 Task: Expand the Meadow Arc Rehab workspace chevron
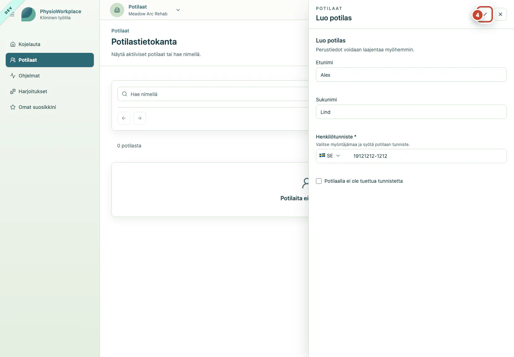pyautogui.click(x=178, y=10)
